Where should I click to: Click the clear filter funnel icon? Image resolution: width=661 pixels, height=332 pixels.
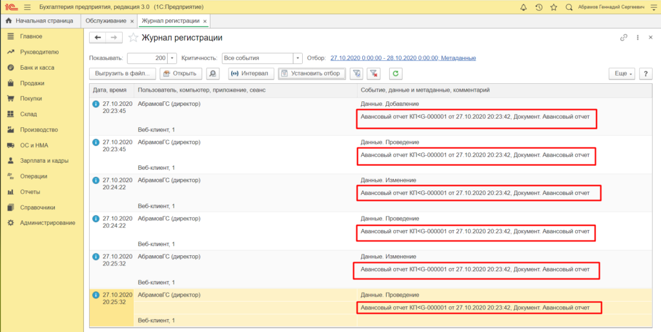pos(374,74)
